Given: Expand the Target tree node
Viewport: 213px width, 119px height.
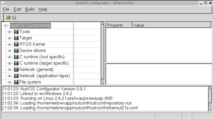Looking at the screenshot, I should [10, 38].
